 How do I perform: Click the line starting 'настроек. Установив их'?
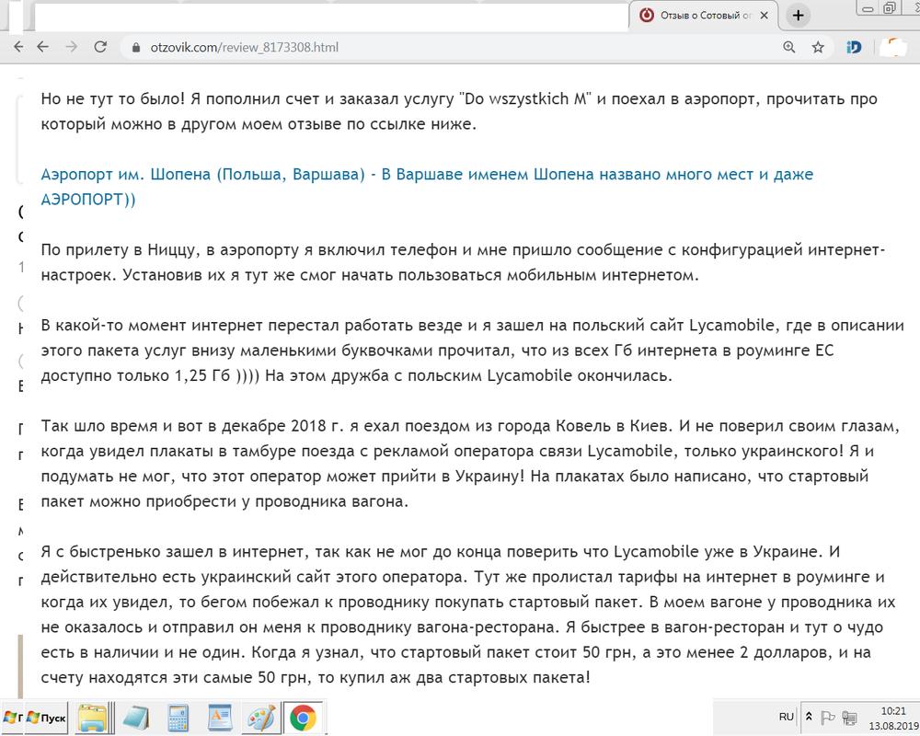tap(370, 275)
